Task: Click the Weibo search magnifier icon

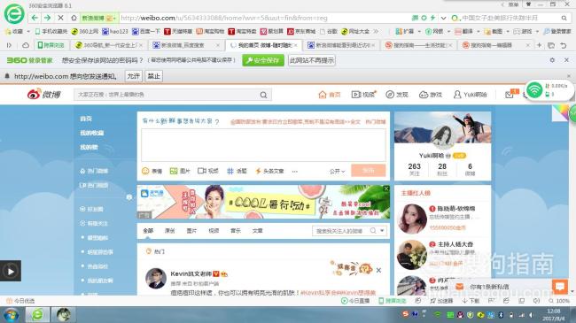Action: coord(263,95)
